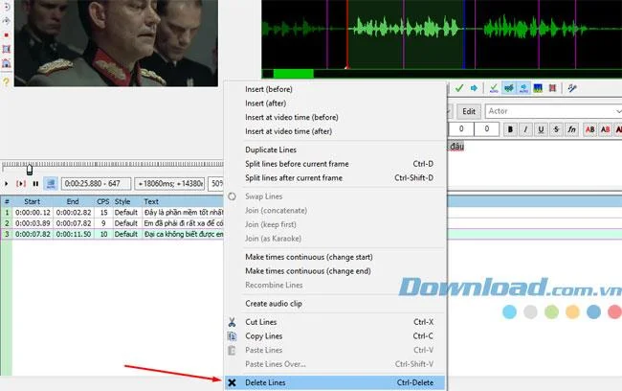Click the blue arrow go-to-next-line icon

tap(474, 88)
